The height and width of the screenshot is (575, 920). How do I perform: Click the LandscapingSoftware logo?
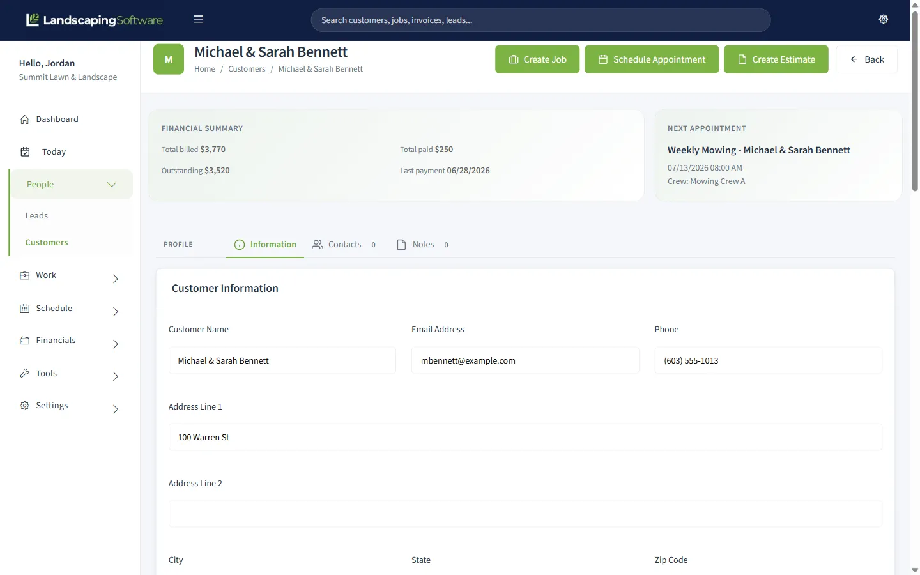point(95,20)
